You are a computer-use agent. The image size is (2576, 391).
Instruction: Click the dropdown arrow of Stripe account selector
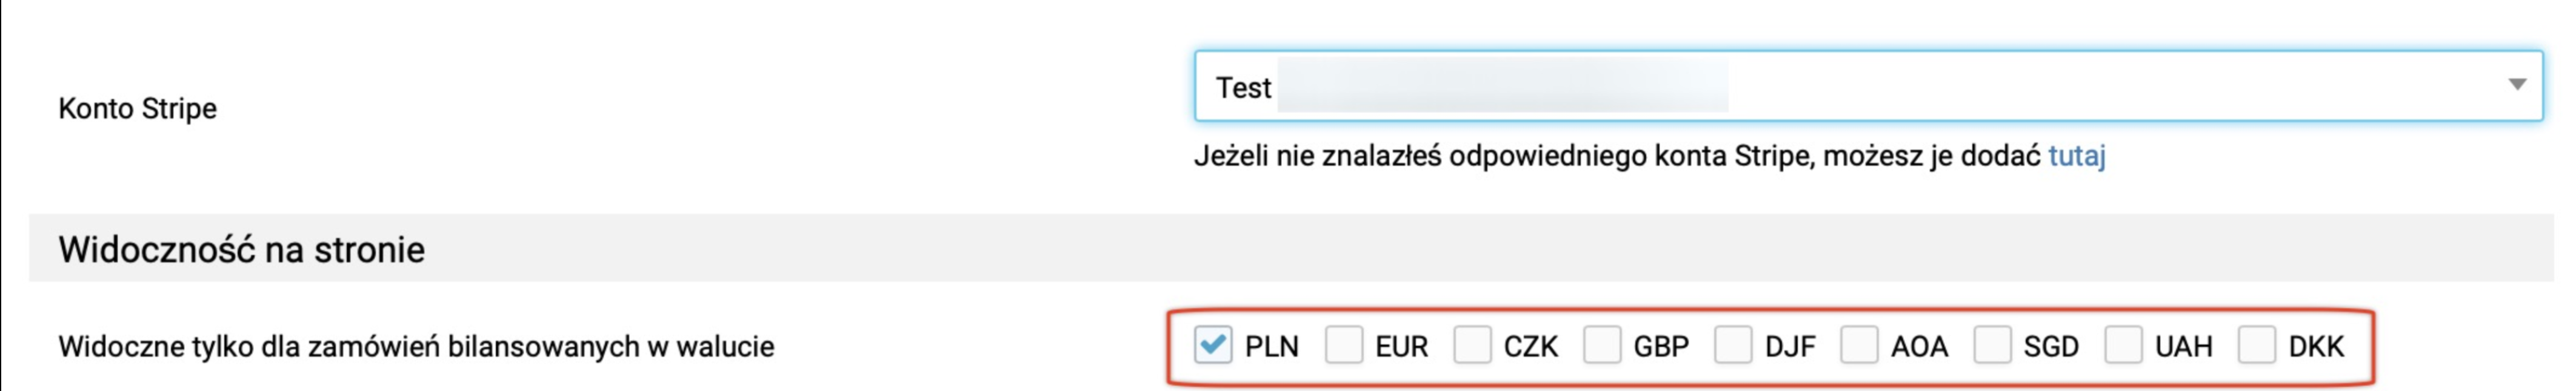(x=2517, y=85)
